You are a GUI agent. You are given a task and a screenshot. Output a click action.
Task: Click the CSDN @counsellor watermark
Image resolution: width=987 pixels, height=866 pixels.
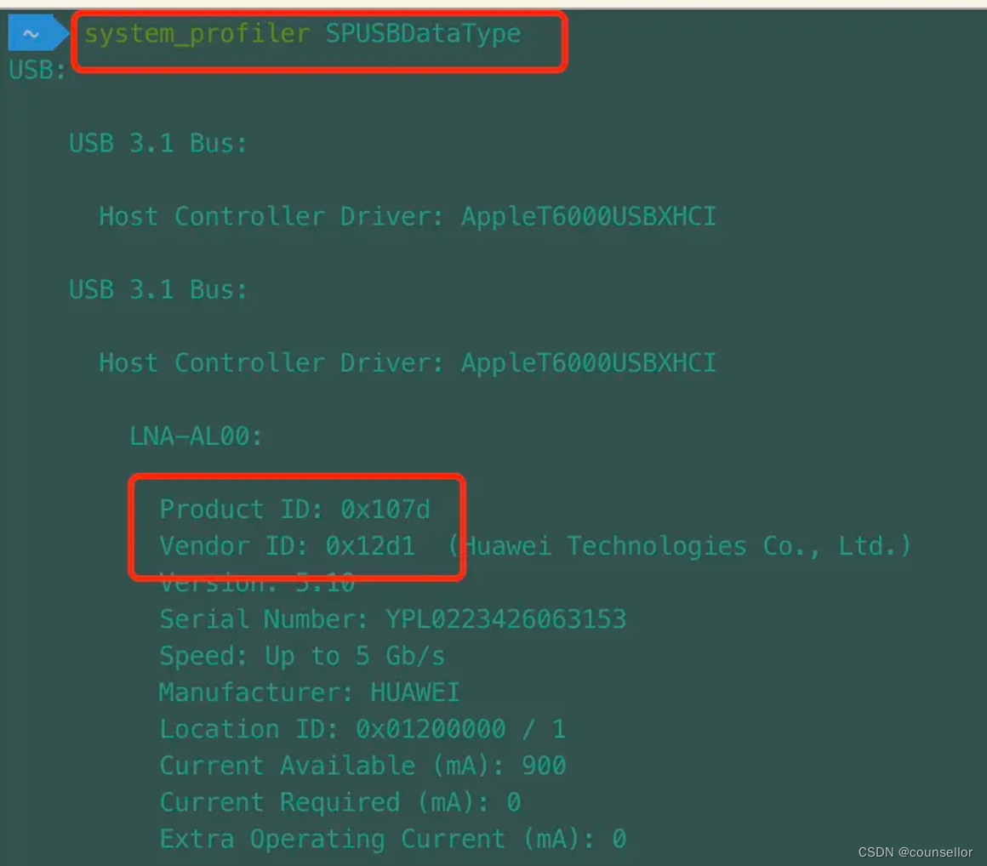916,852
